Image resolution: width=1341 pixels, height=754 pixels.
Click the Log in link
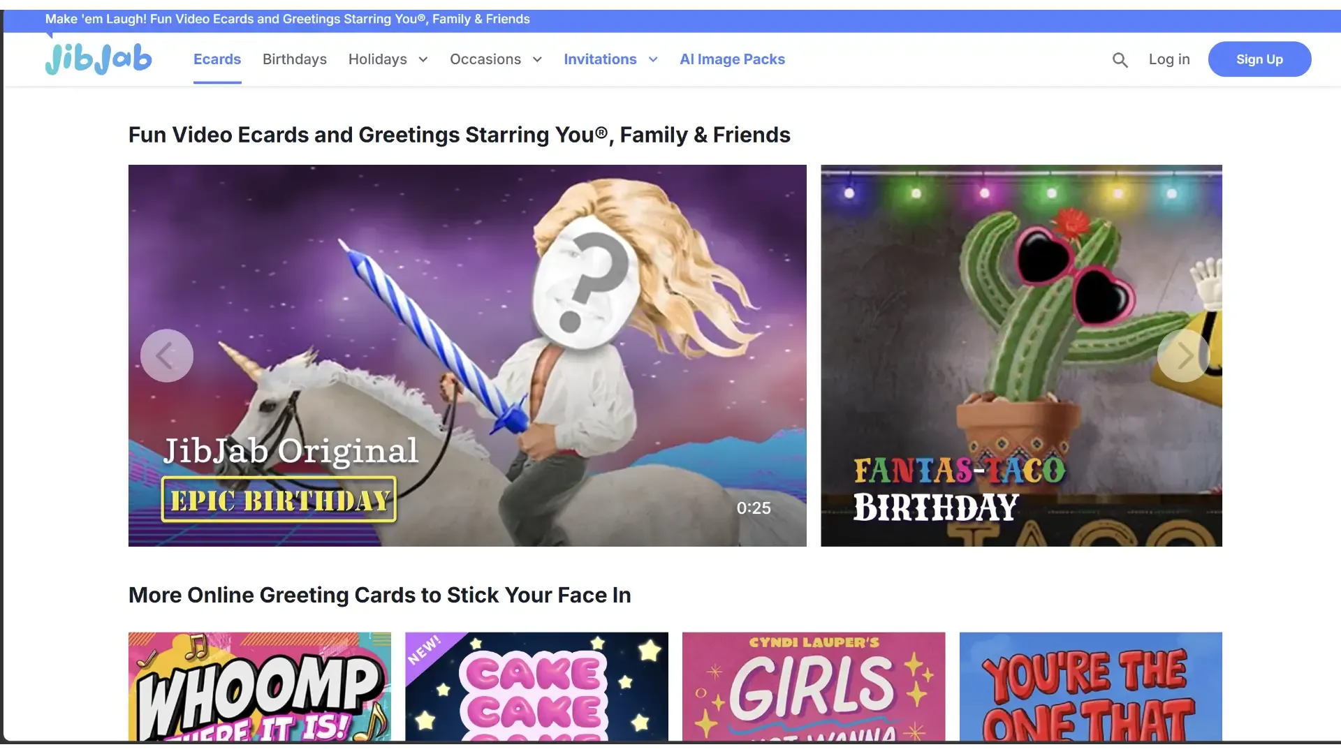(x=1169, y=59)
